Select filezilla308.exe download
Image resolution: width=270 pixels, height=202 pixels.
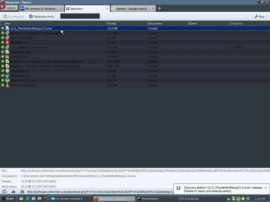[x=135, y=43]
